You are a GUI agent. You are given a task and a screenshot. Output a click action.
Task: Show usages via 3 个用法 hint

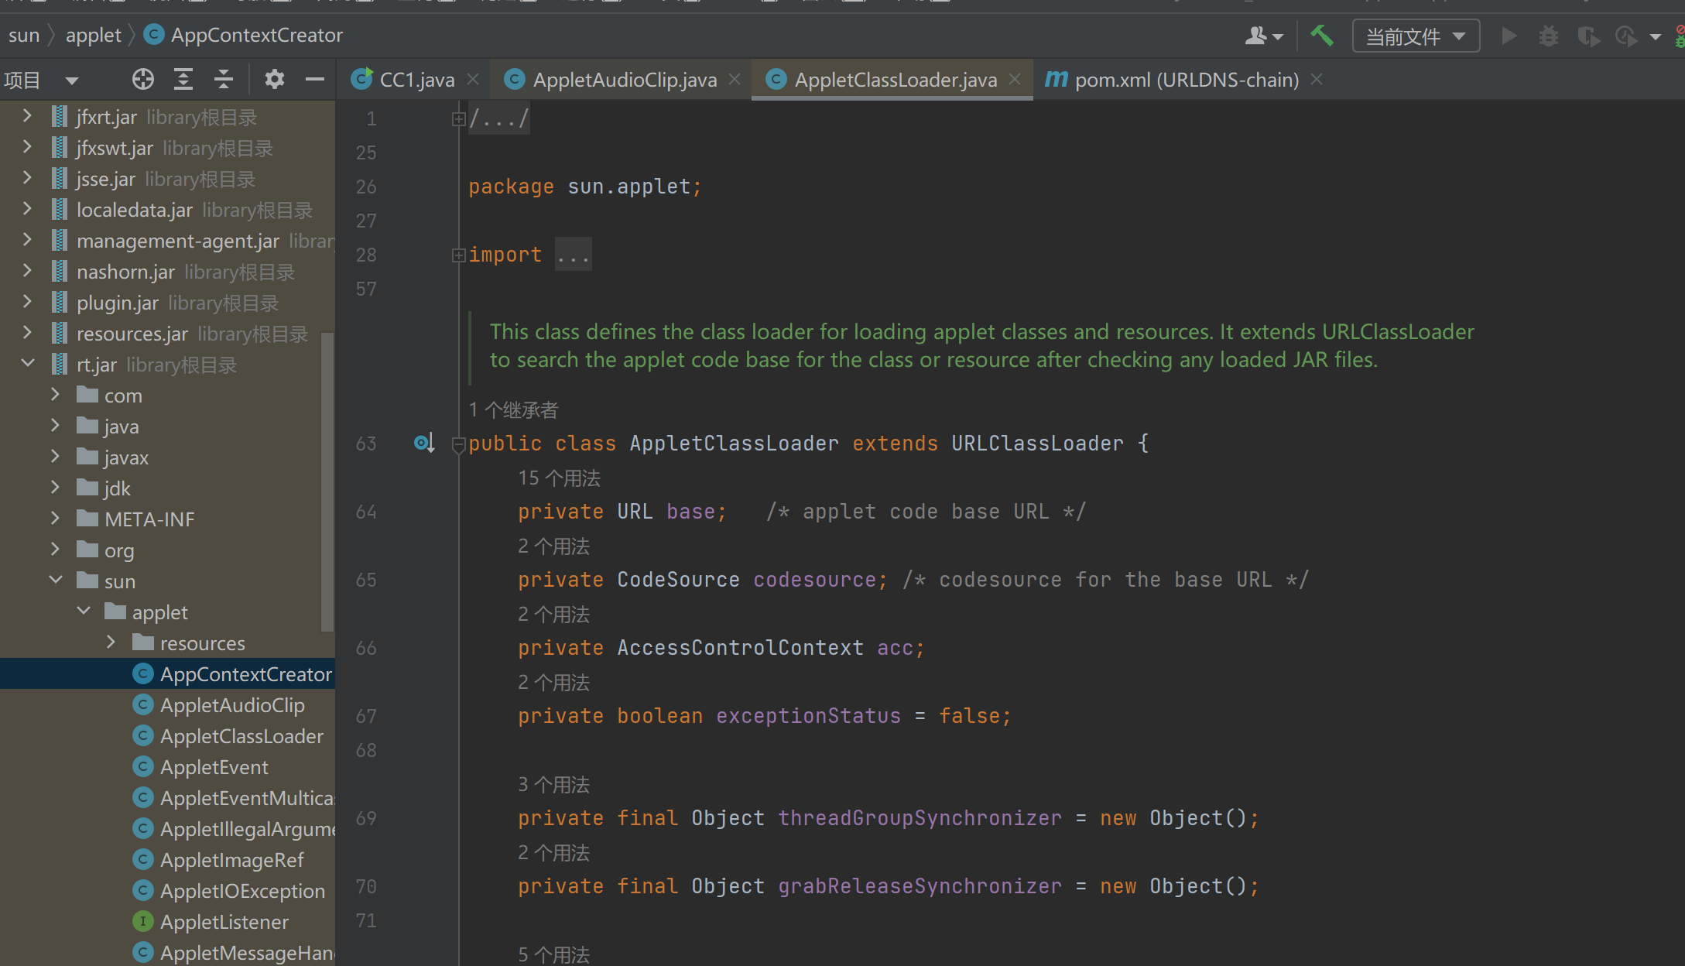point(554,784)
